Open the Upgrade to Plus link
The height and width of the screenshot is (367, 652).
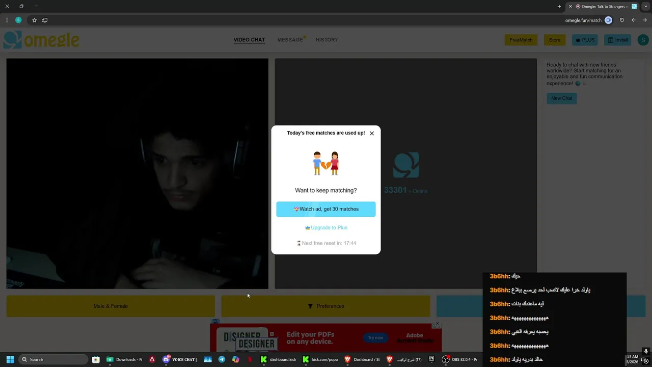[326, 228]
